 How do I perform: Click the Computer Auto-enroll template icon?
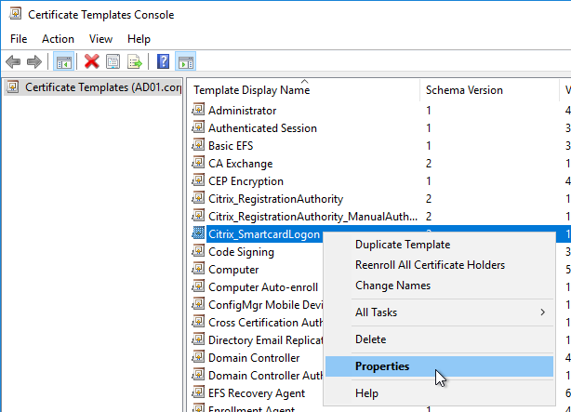tap(198, 286)
